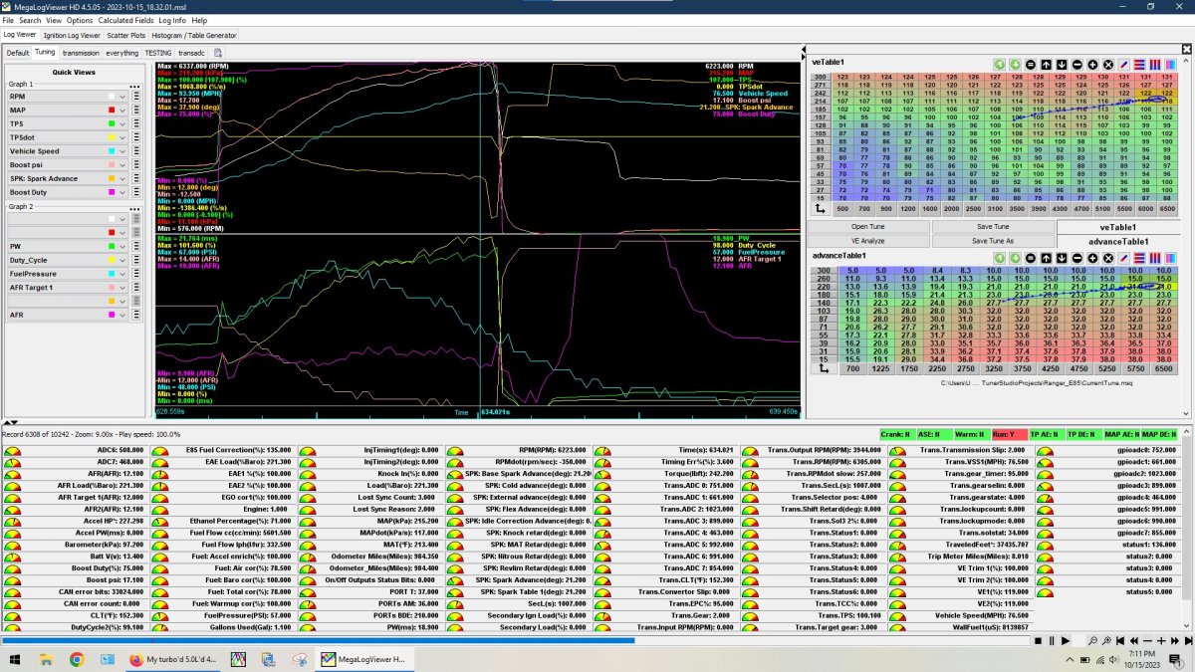Switch to the transmission quick view tab
The width and height of the screenshot is (1195, 672).
point(81,52)
